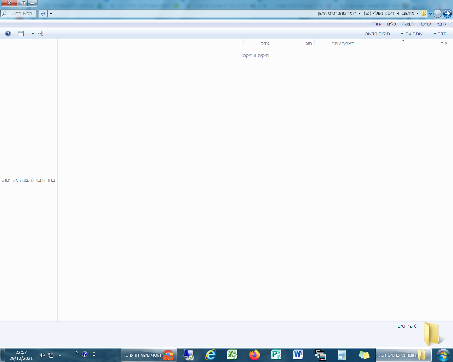Navigate to 'מחשב' in the breadcrumb
This screenshot has width=453, height=362.
(x=408, y=13)
